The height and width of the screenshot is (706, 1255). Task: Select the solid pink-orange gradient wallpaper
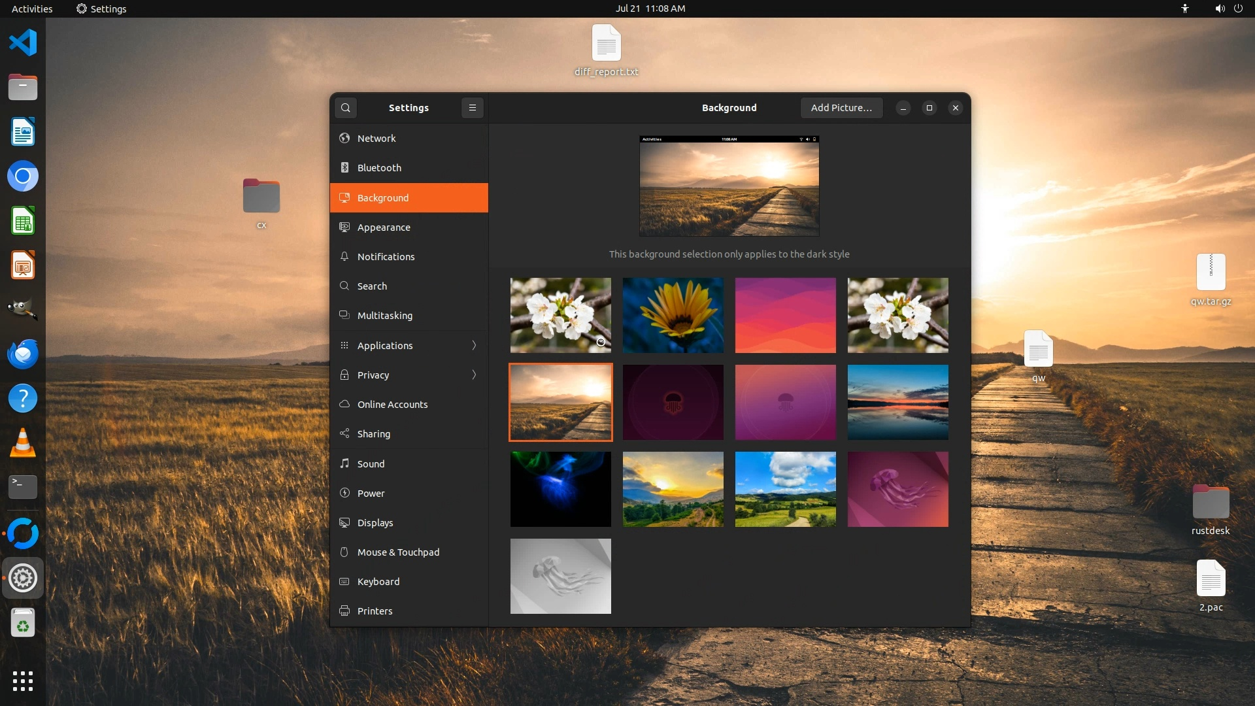pyautogui.click(x=785, y=315)
